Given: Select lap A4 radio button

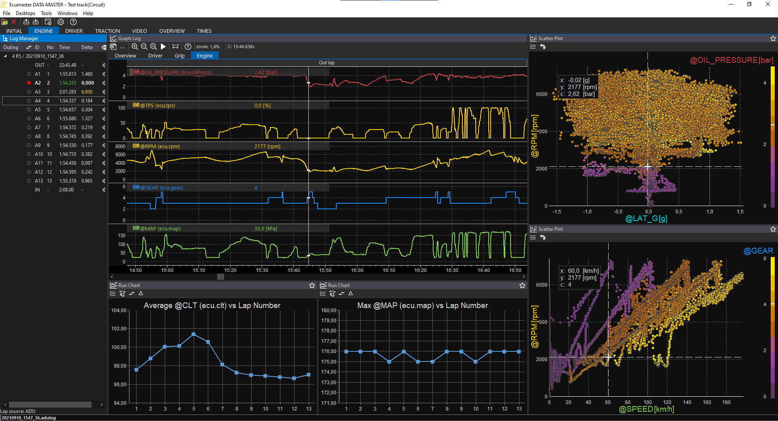Looking at the screenshot, I should pos(29,101).
